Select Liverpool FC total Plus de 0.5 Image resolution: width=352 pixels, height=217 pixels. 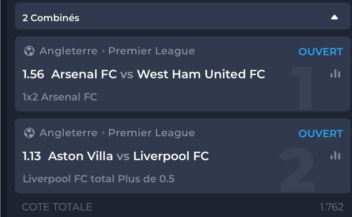99,179
